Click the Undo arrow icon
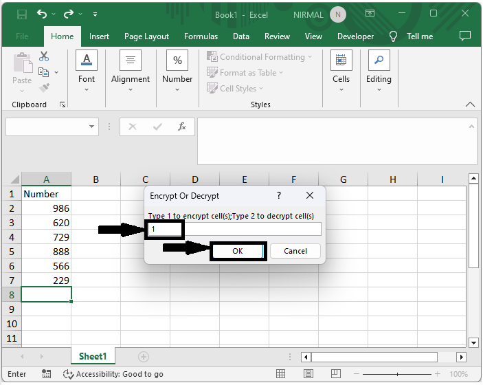This screenshot has height=385, width=483. (43, 14)
